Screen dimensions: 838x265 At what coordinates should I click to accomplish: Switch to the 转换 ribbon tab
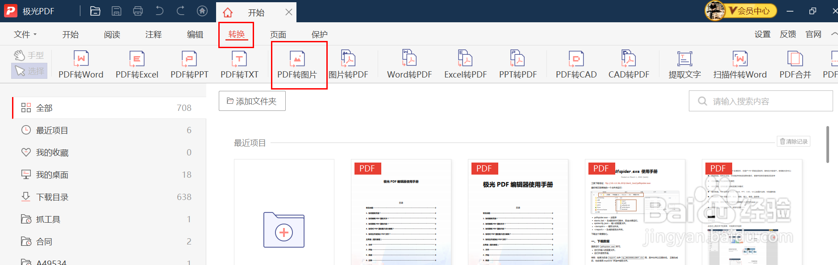click(x=237, y=34)
